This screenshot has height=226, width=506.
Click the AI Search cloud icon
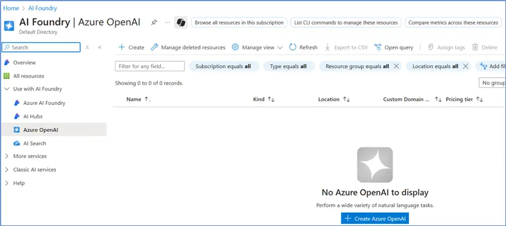[17, 143]
